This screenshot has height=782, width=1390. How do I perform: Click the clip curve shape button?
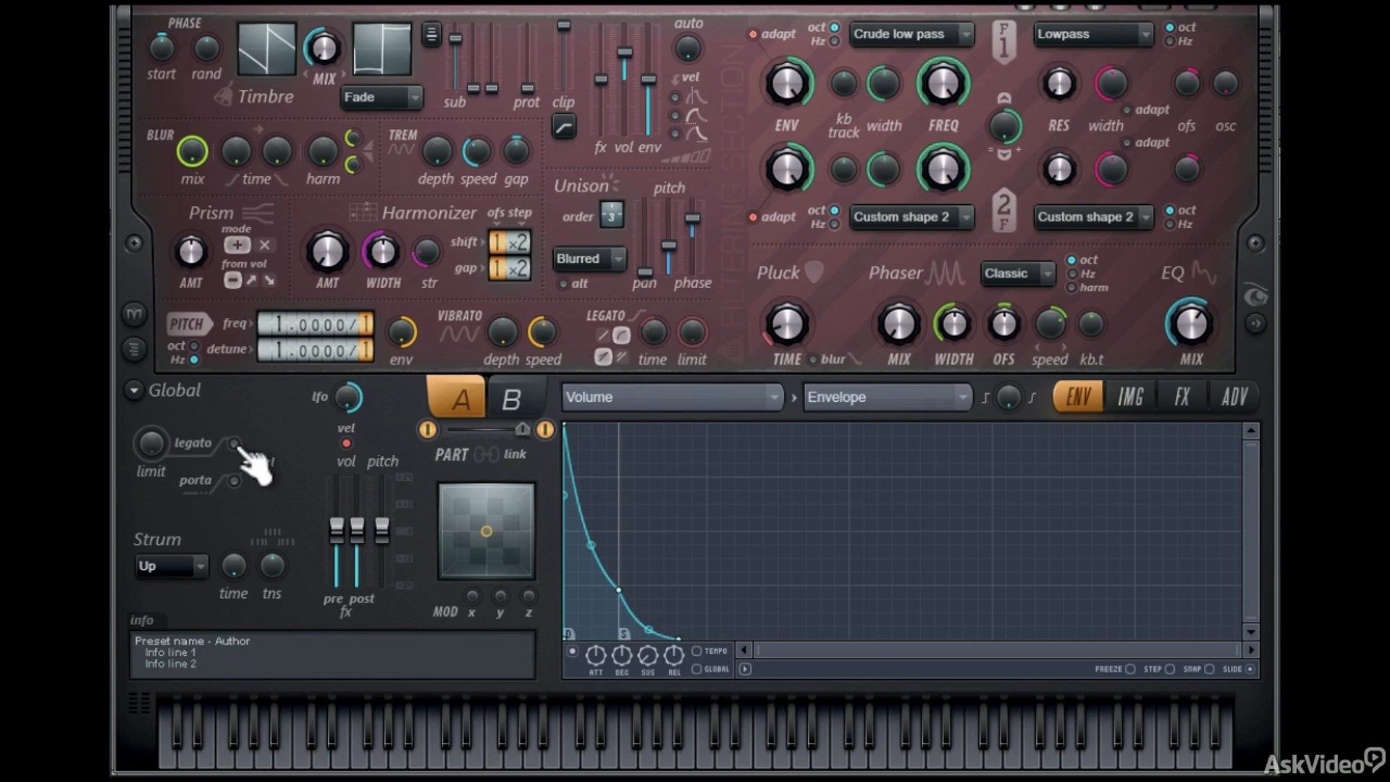[564, 127]
